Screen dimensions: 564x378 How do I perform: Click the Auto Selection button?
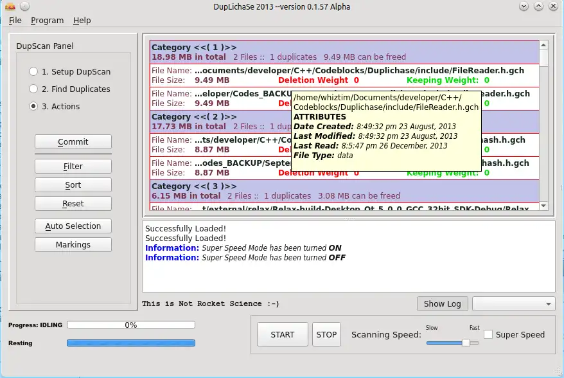coord(73,226)
